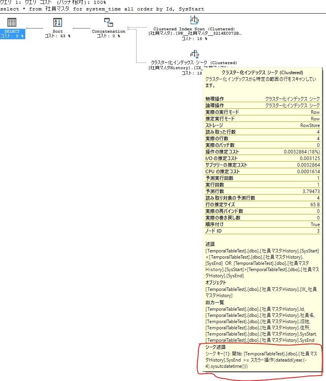This screenshot has height=381, width=326.
Task: Click the 実行回数 row
Action: [x=263, y=184]
